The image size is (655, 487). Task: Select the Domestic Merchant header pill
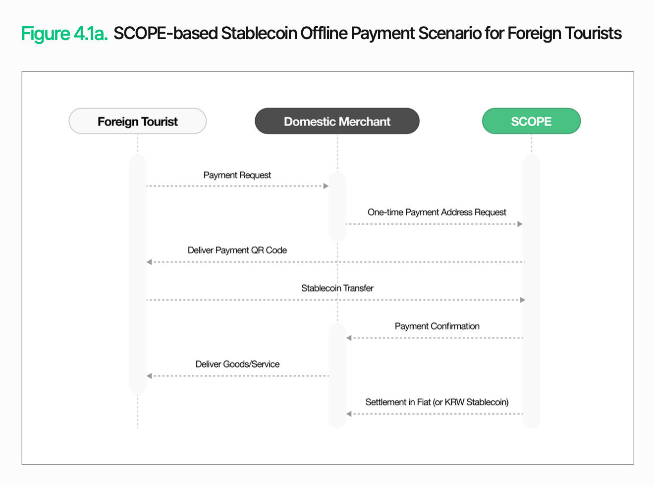(337, 121)
